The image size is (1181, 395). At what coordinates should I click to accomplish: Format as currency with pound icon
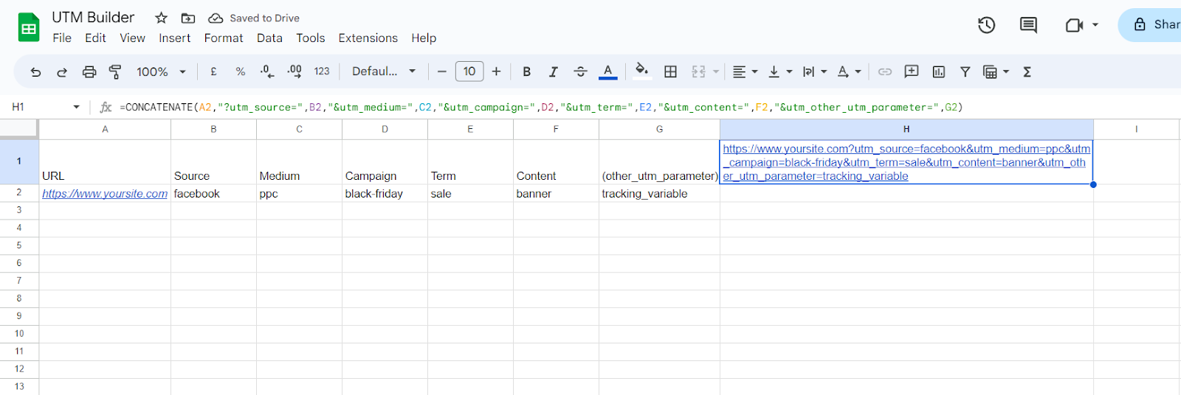click(213, 71)
